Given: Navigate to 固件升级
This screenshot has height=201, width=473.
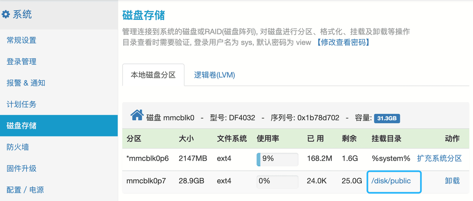Looking at the screenshot, I should point(21,169).
